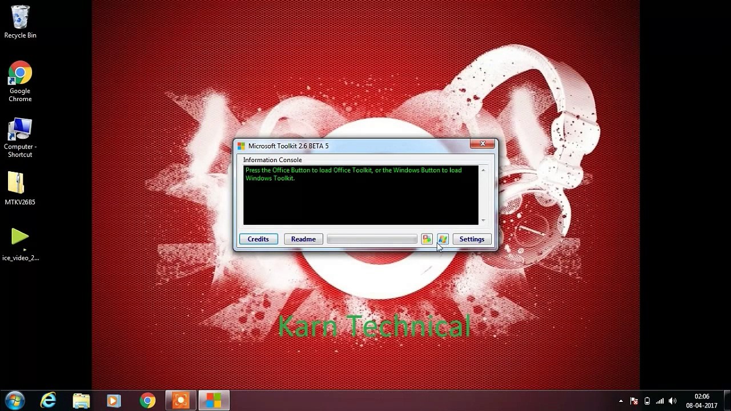Show hidden system tray icons
731x411 pixels.
pos(621,401)
